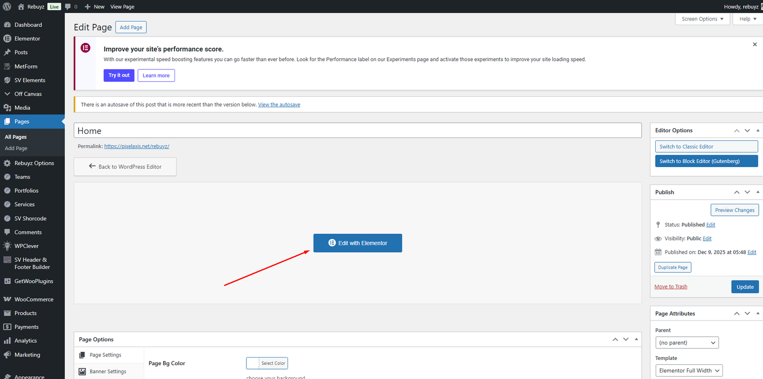Click Switch to Block Editor (Gutenberg)
The width and height of the screenshot is (763, 379).
[x=706, y=161]
